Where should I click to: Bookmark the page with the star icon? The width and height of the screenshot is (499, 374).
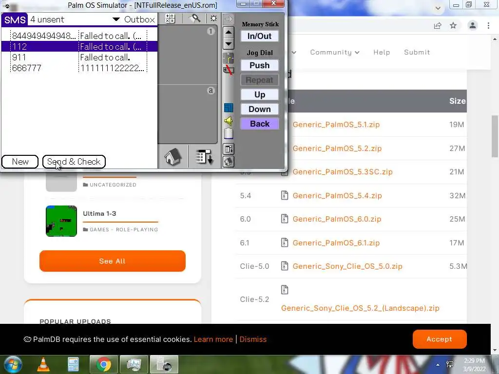coord(453,25)
